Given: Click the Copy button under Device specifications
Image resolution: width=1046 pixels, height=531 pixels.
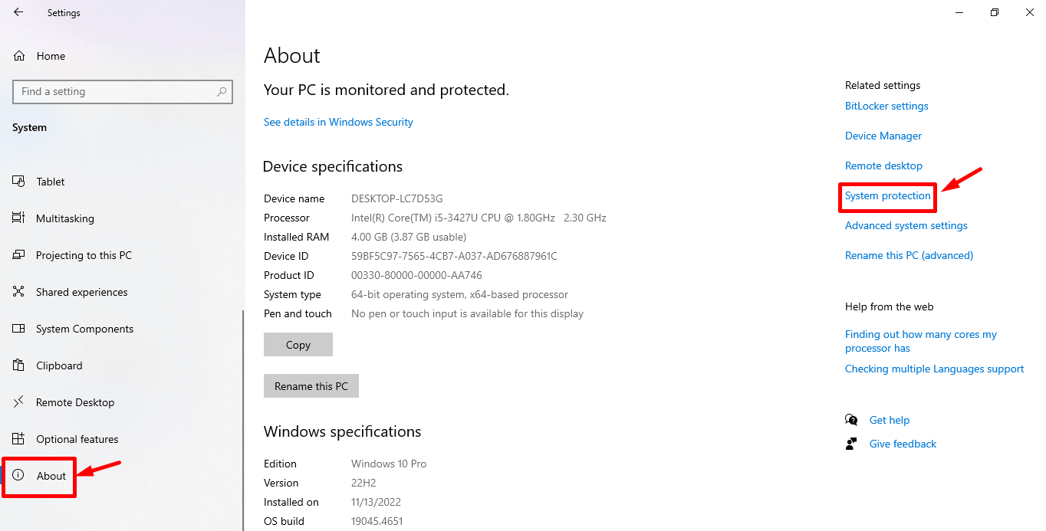Looking at the screenshot, I should 298,345.
